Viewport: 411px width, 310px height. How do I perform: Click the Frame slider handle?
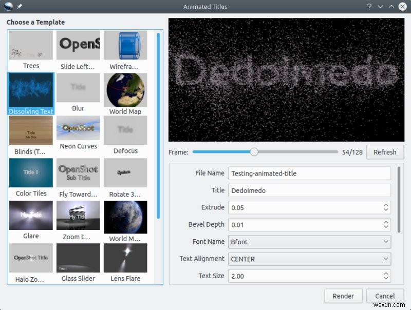(254, 152)
